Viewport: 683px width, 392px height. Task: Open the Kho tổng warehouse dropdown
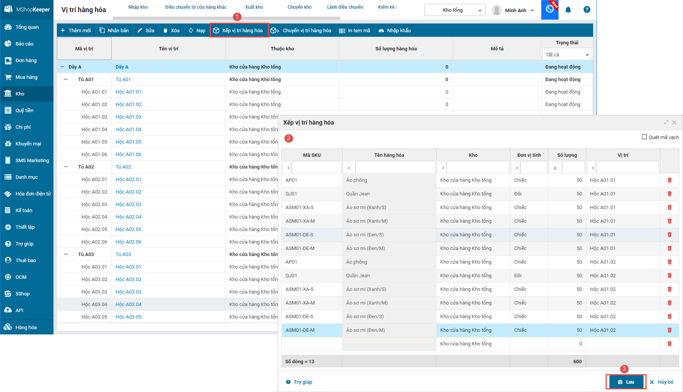pyautogui.click(x=455, y=10)
